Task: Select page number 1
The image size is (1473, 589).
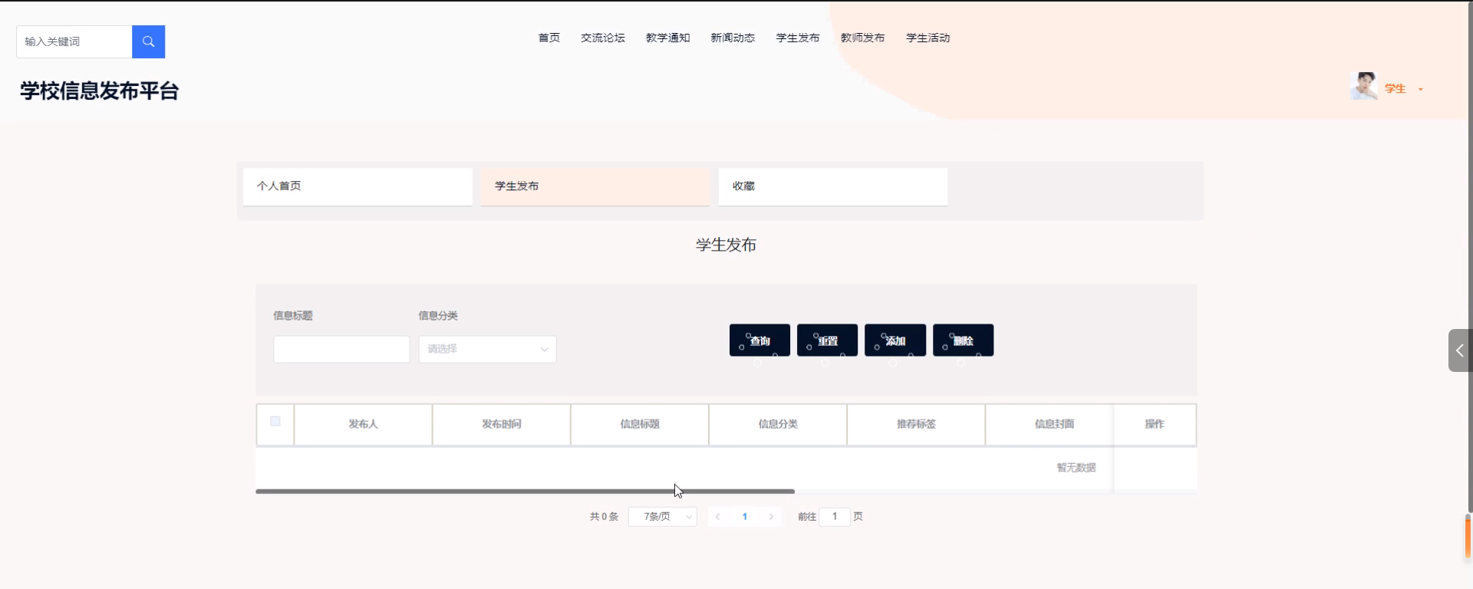Action: point(745,517)
